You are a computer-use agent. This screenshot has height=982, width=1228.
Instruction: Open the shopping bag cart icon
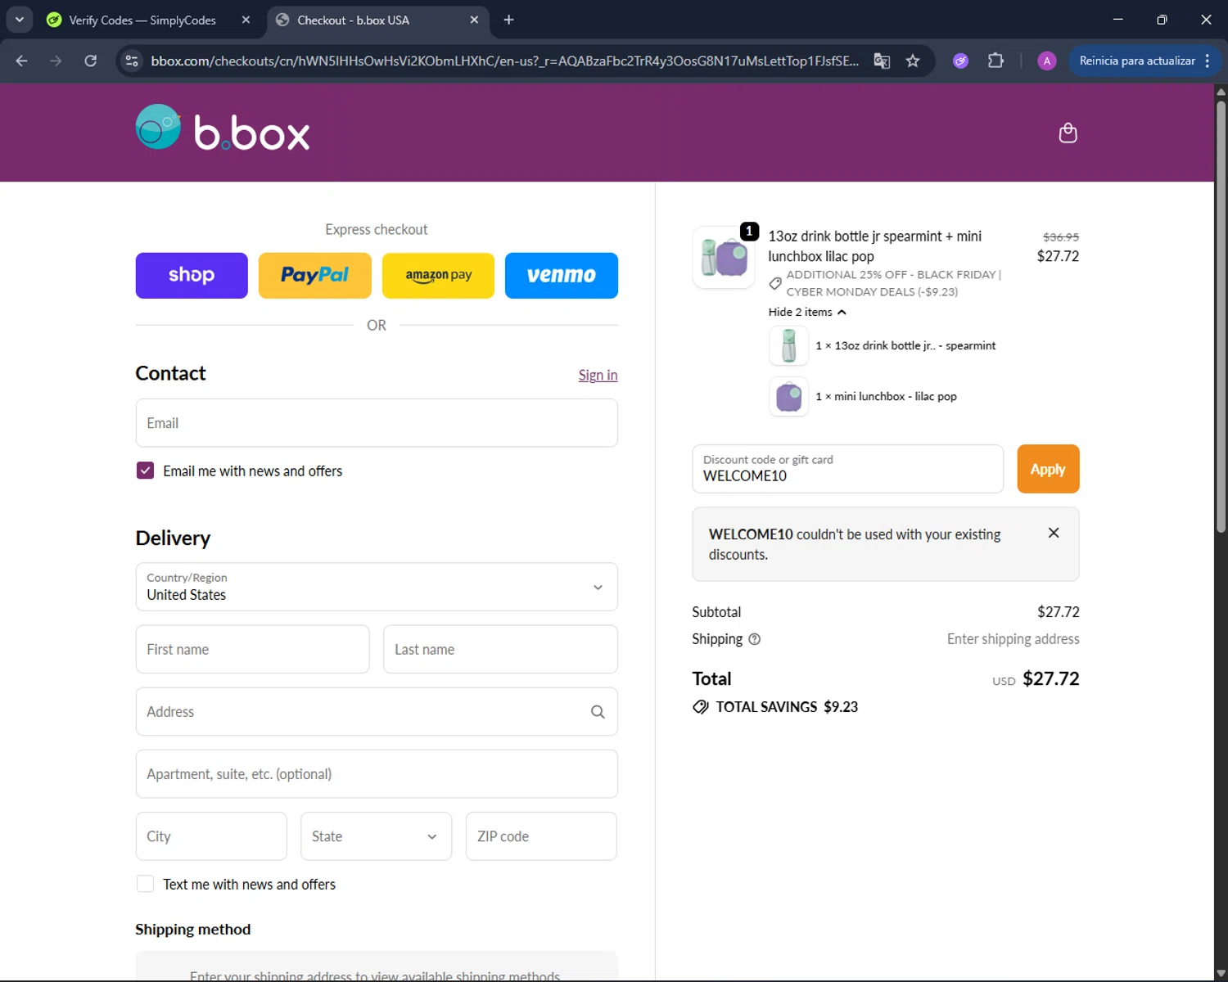click(x=1068, y=133)
